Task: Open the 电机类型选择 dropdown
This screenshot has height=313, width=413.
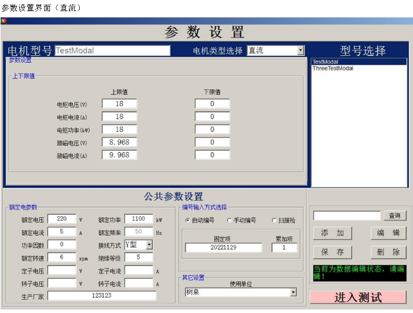Action: (x=300, y=51)
